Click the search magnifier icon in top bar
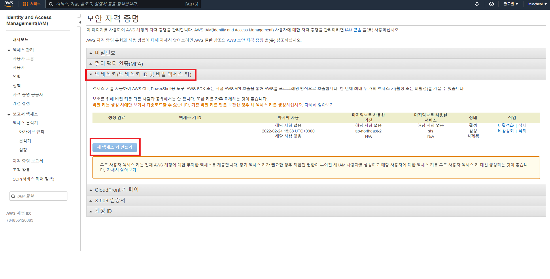This screenshot has width=550, height=279. pyautogui.click(x=51, y=4)
